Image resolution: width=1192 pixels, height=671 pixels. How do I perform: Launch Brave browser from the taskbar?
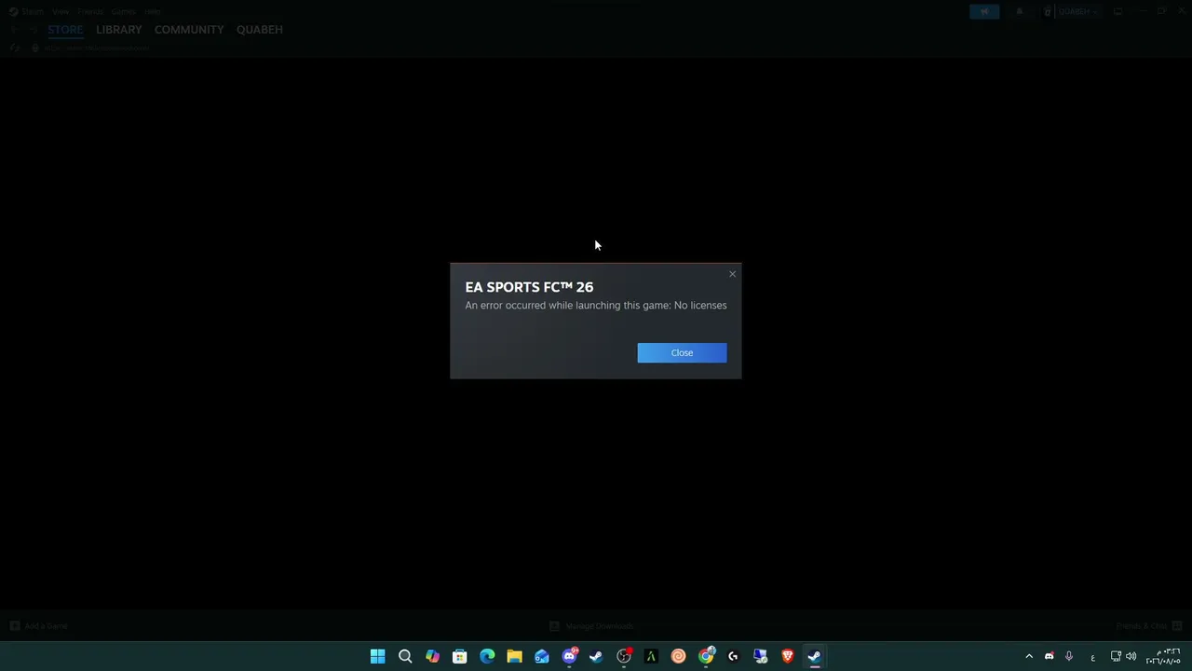788,656
